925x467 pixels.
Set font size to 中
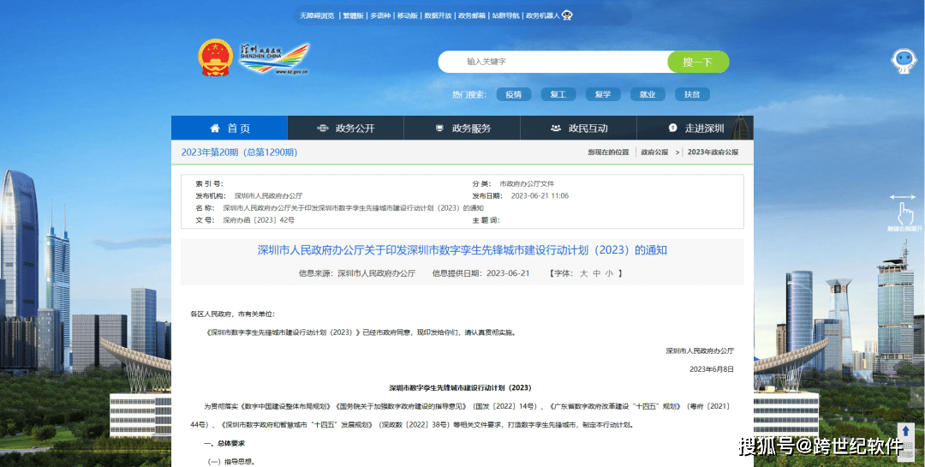(596, 273)
